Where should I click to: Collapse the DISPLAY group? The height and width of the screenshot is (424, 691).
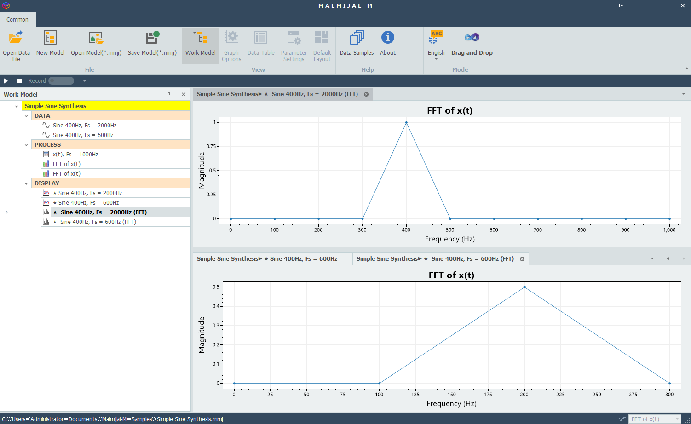tap(26, 183)
